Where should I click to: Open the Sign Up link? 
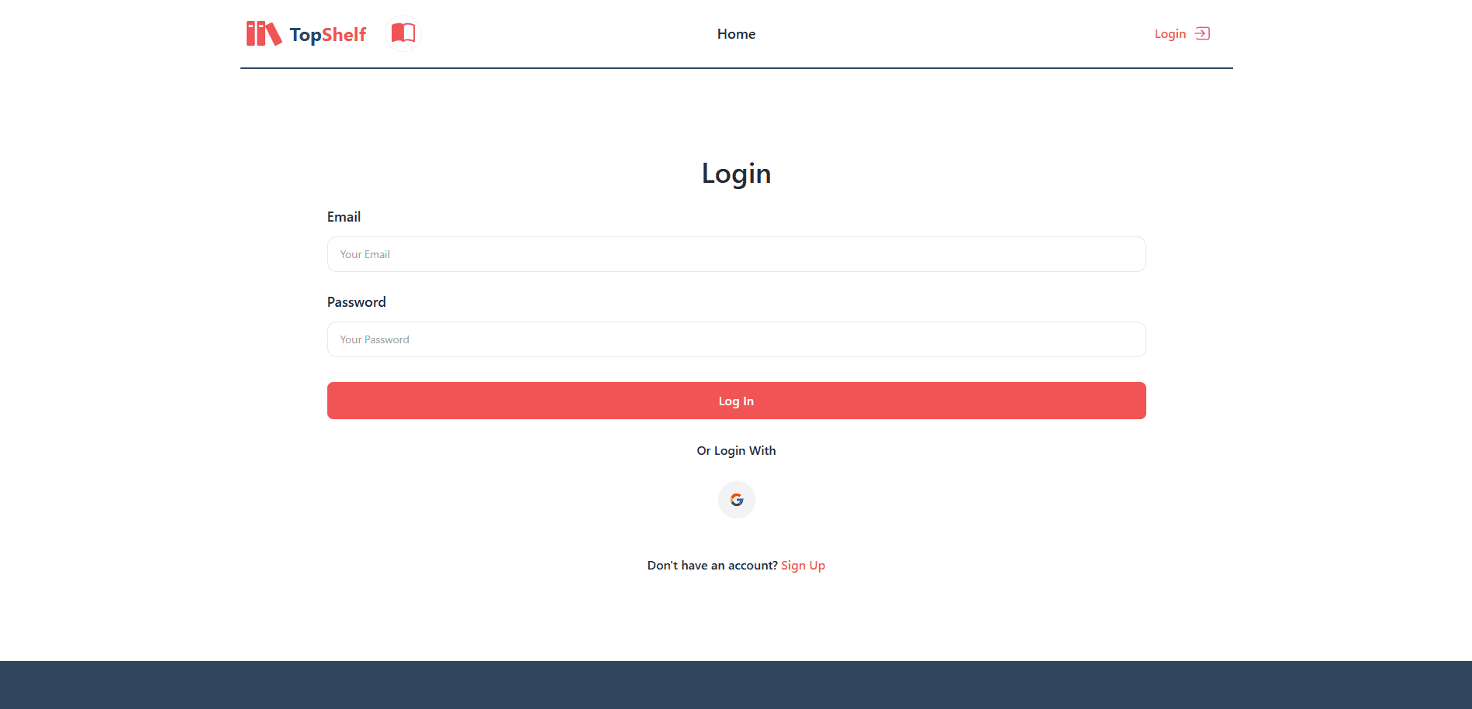point(803,566)
